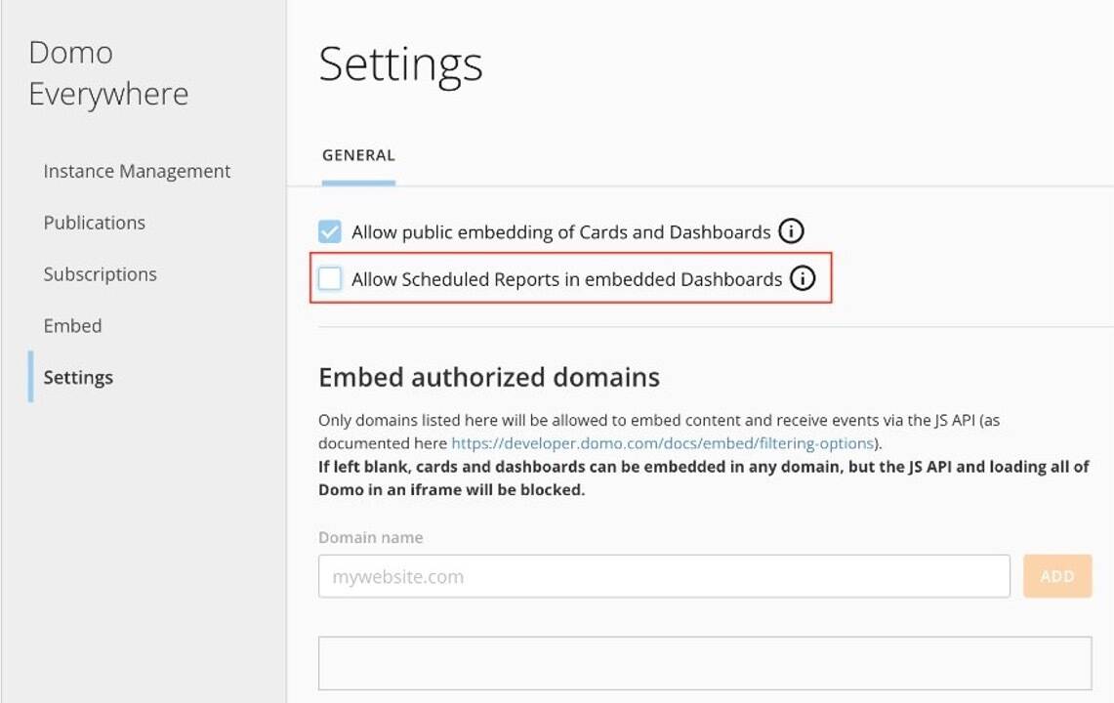Open info icon for Scheduled Reports option
Screen dimensions: 1114x703
pos(803,278)
